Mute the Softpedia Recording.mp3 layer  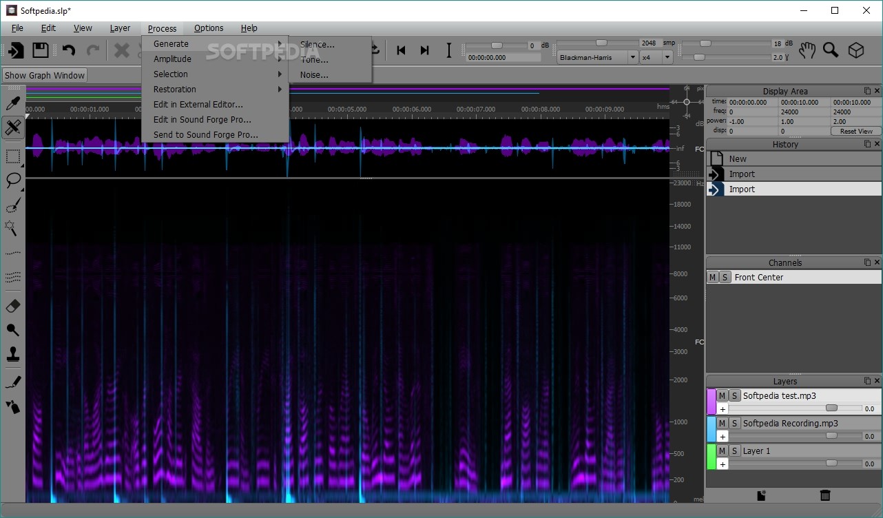click(x=722, y=423)
